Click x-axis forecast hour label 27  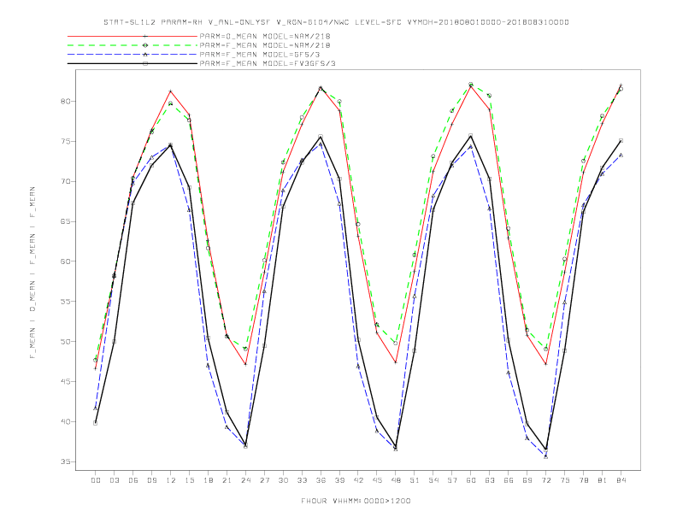pyautogui.click(x=264, y=480)
